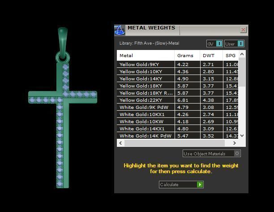274x212 pixels.
Task: Click the horizontal scroll left arrow
Action: tap(120, 143)
